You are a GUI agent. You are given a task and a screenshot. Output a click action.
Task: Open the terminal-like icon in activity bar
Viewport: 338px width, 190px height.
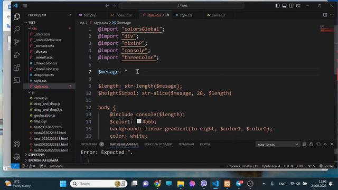(17, 80)
